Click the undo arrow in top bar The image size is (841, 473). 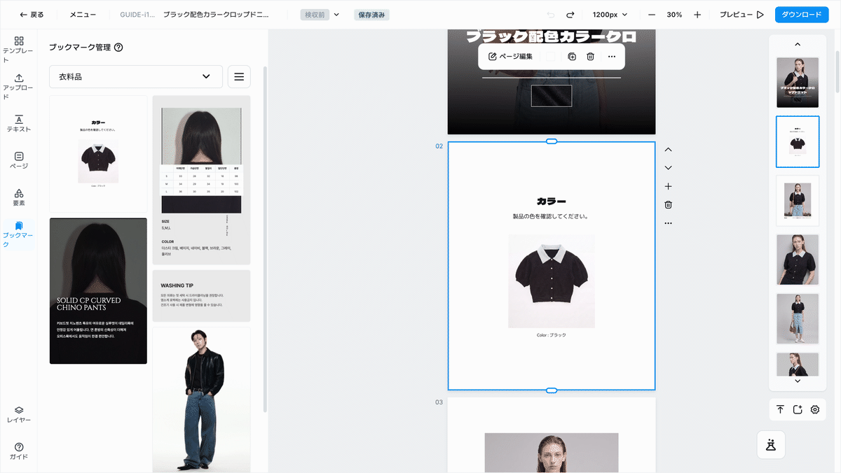551,15
